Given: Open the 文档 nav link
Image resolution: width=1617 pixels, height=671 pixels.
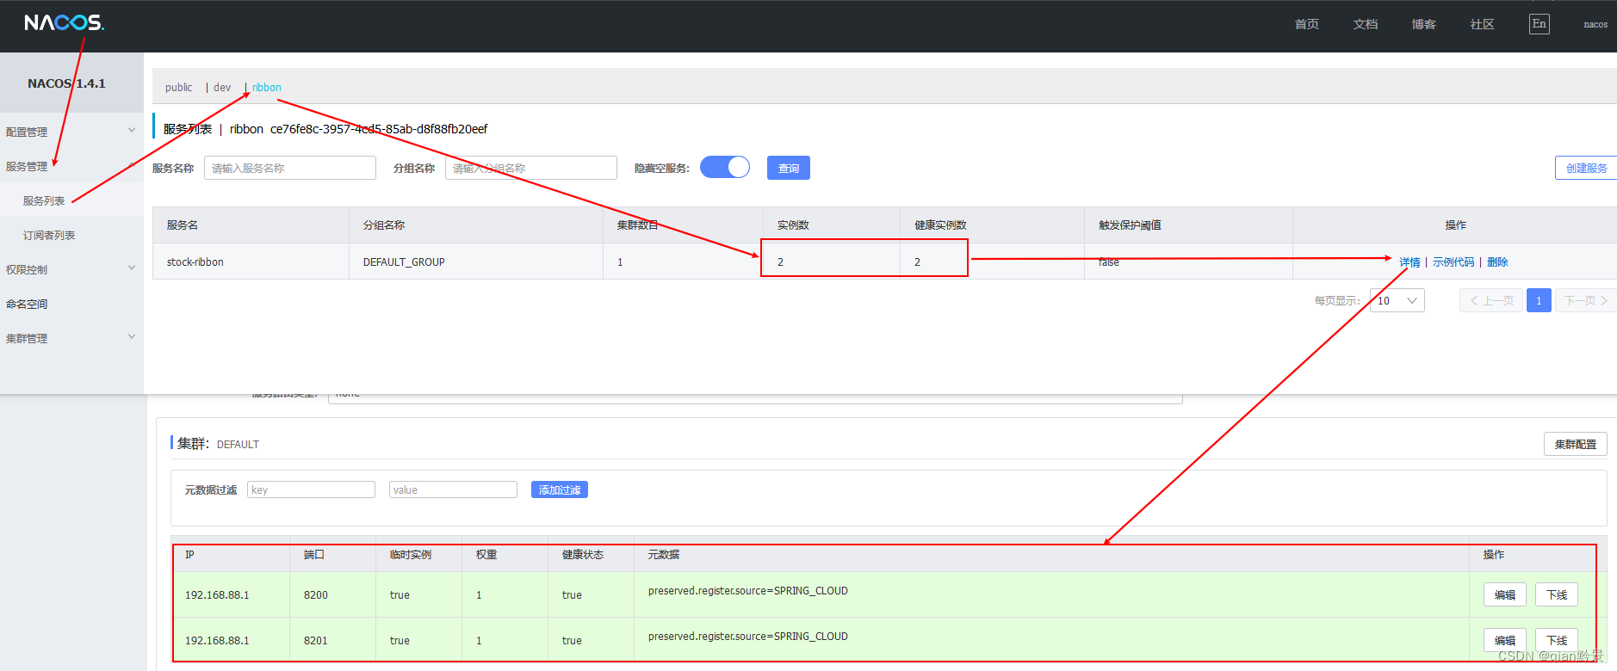Looking at the screenshot, I should pos(1365,24).
